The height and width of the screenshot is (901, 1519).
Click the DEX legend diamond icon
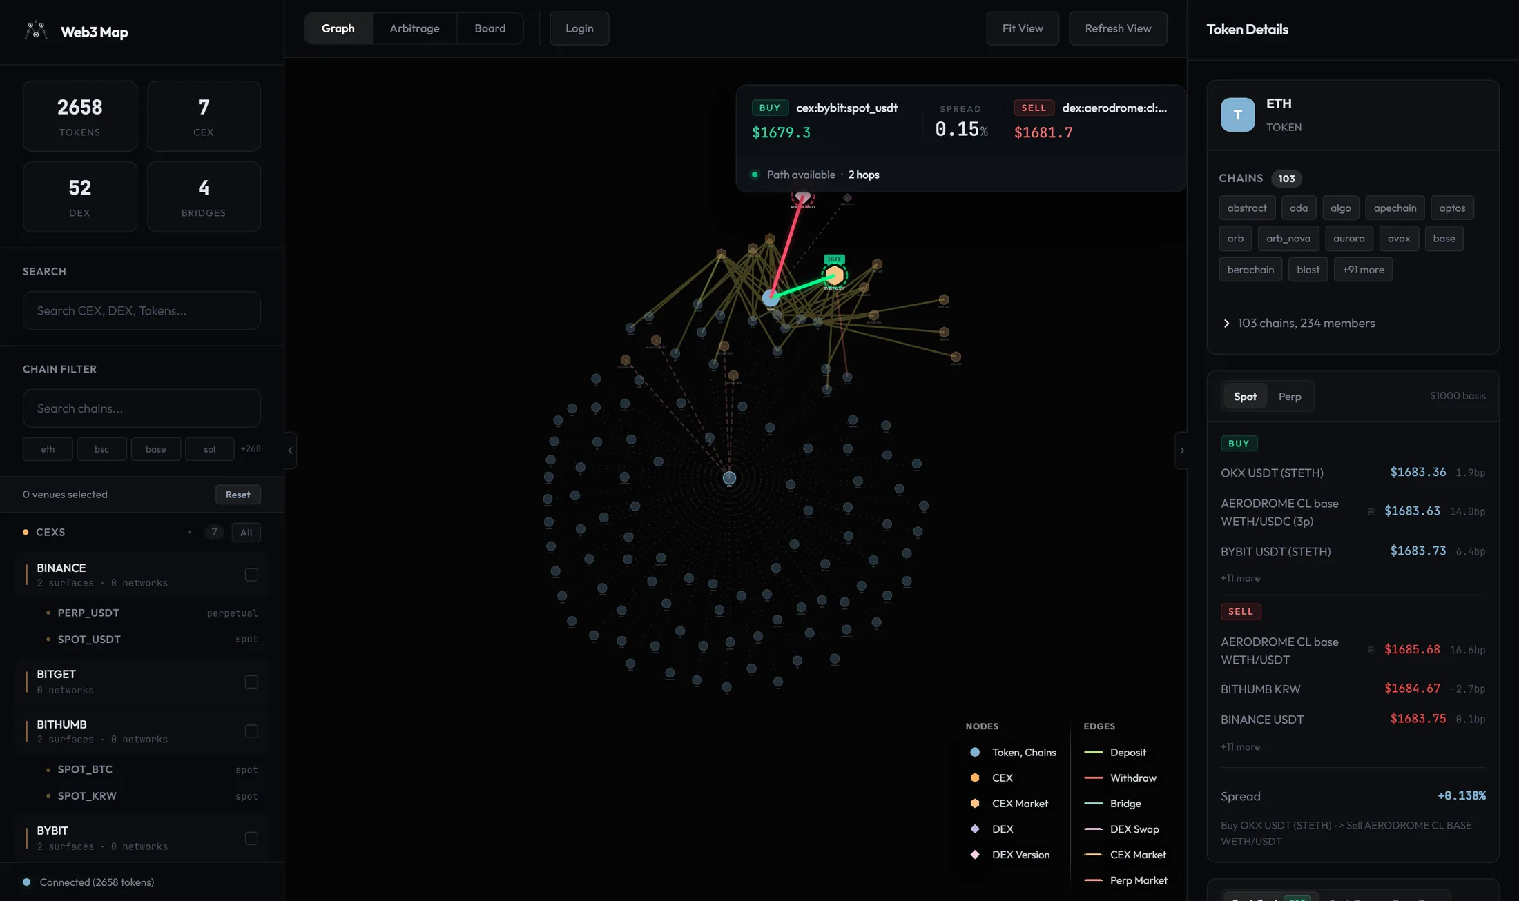[x=975, y=829]
